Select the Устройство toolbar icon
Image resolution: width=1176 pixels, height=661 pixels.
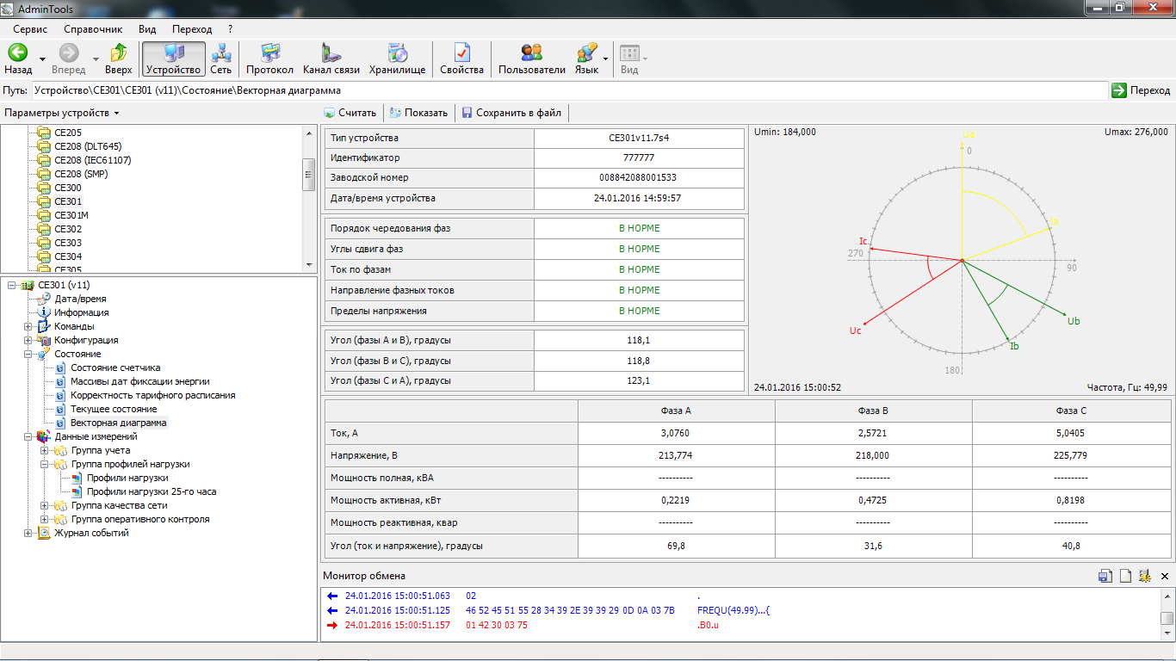coord(174,53)
